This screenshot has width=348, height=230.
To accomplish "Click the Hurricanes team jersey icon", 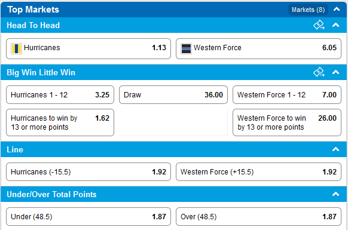I will pyautogui.click(x=16, y=48).
